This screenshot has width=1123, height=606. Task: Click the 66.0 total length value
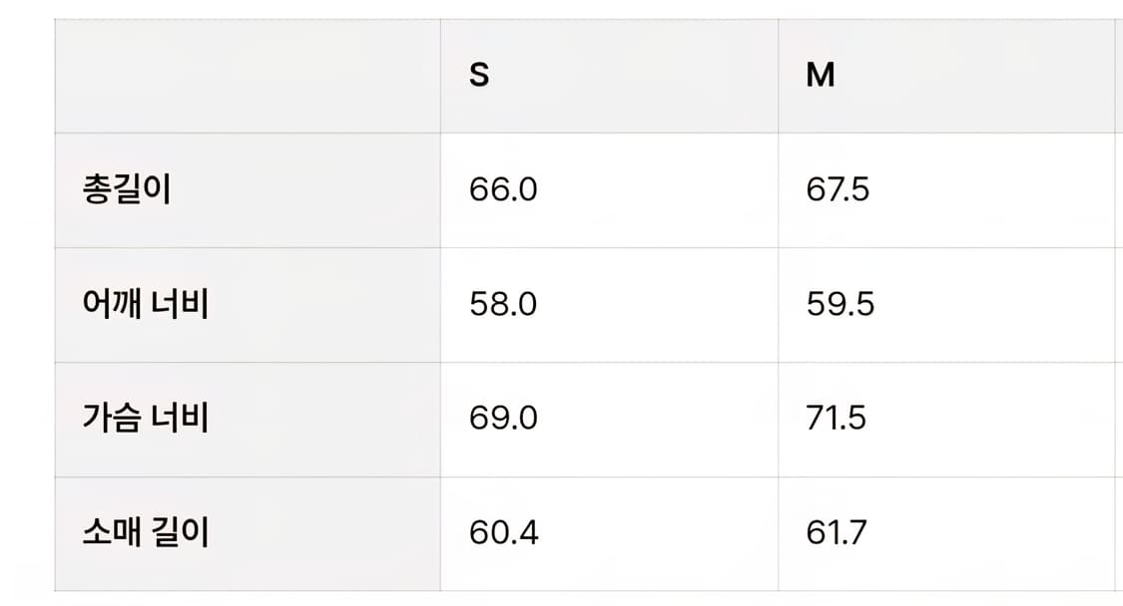point(503,189)
